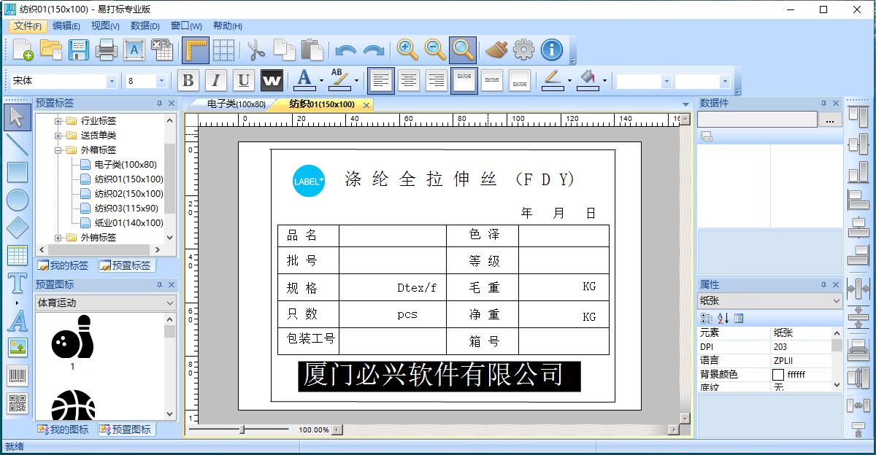Insert a barcode element
The width and height of the screenshot is (876, 455).
click(18, 376)
